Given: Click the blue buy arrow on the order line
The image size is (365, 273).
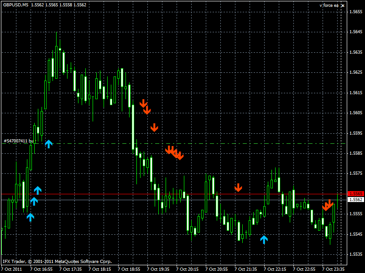Looking at the screenshot, I should click(49, 144).
